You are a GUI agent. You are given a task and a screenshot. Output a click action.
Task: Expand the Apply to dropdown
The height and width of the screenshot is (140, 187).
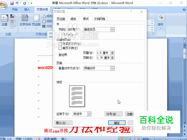[89, 114]
